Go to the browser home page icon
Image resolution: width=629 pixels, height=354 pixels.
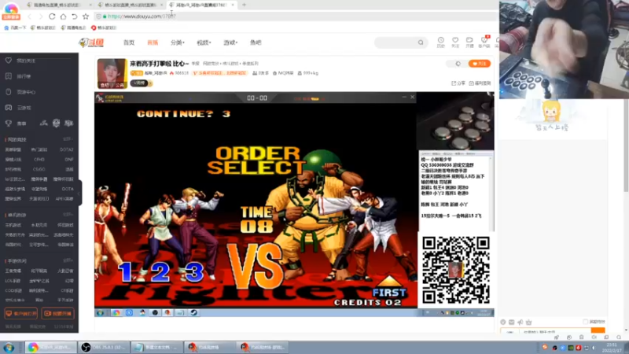[63, 17]
